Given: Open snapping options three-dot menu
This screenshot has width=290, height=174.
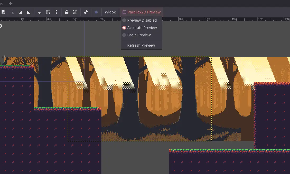Looking at the screenshot, I should (x=56, y=12).
